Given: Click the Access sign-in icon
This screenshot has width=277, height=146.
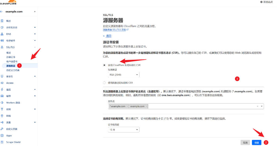Looking at the screenshot, I should (x=2, y=83).
